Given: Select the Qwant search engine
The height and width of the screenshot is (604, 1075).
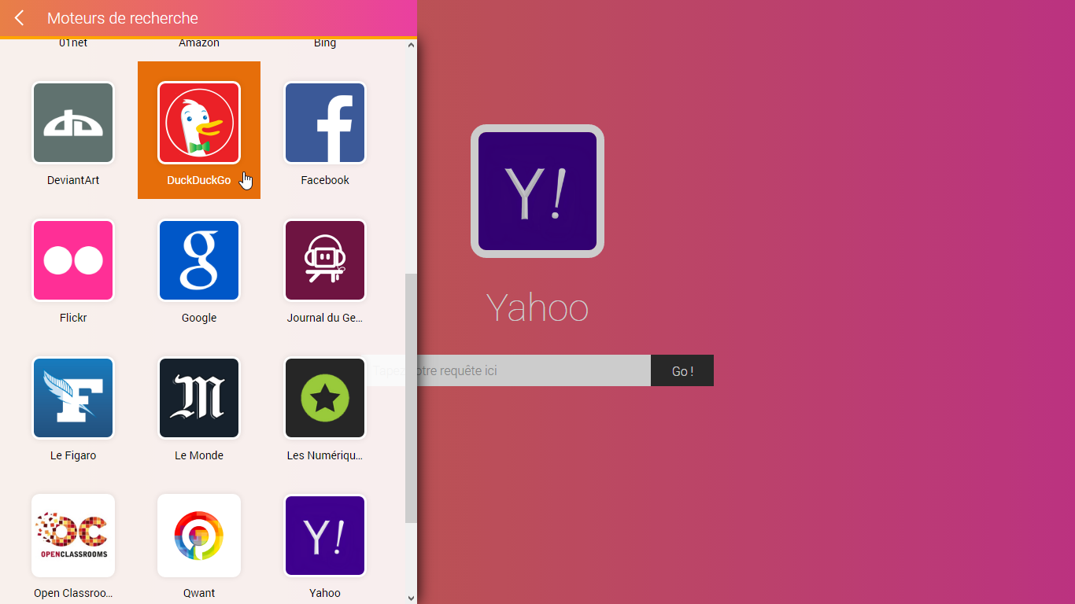Looking at the screenshot, I should [x=199, y=536].
